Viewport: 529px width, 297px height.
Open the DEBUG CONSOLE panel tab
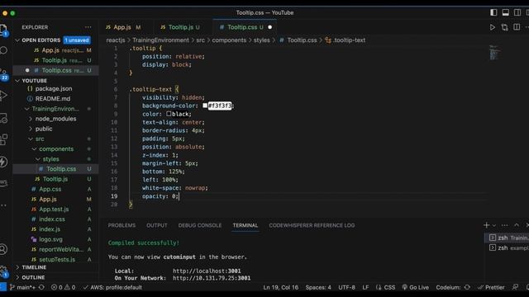[x=200, y=225]
